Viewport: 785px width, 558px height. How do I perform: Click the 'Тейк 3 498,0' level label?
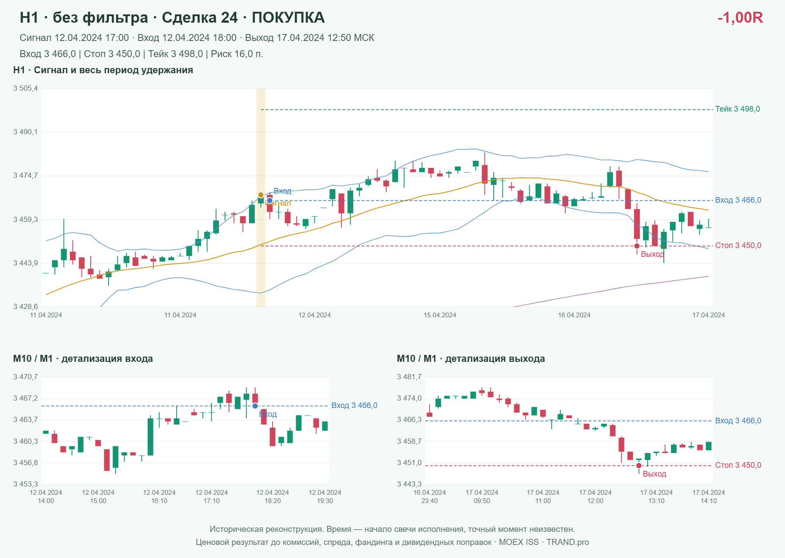(737, 109)
